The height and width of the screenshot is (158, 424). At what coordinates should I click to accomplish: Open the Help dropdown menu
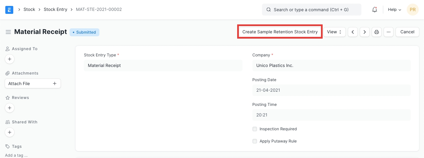point(394,10)
